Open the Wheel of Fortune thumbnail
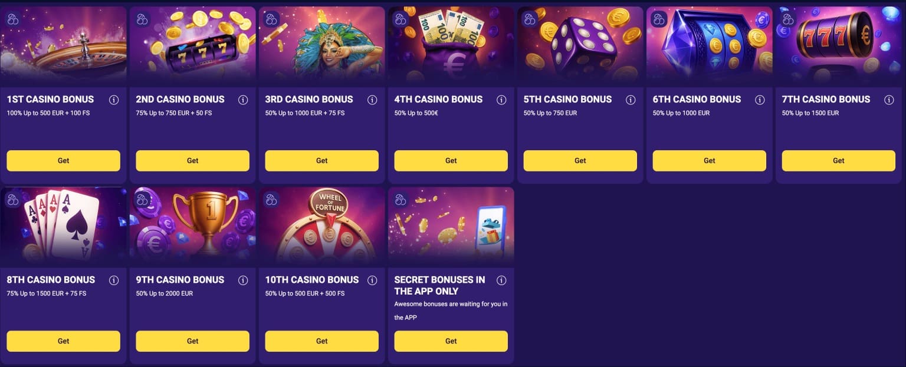 tap(321, 224)
